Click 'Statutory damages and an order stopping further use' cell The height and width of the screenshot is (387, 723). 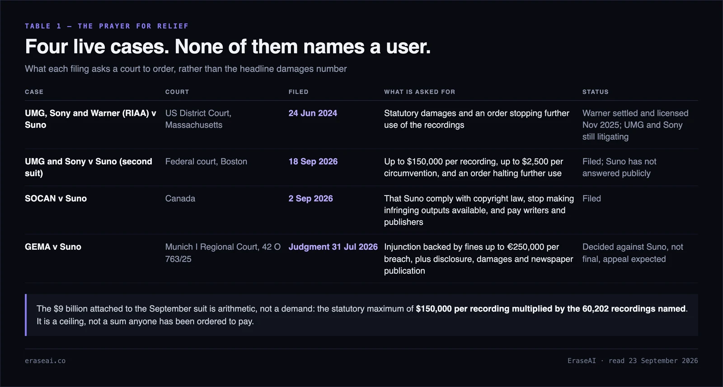pos(477,119)
